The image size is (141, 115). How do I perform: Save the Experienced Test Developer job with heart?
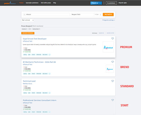pos(113,39)
